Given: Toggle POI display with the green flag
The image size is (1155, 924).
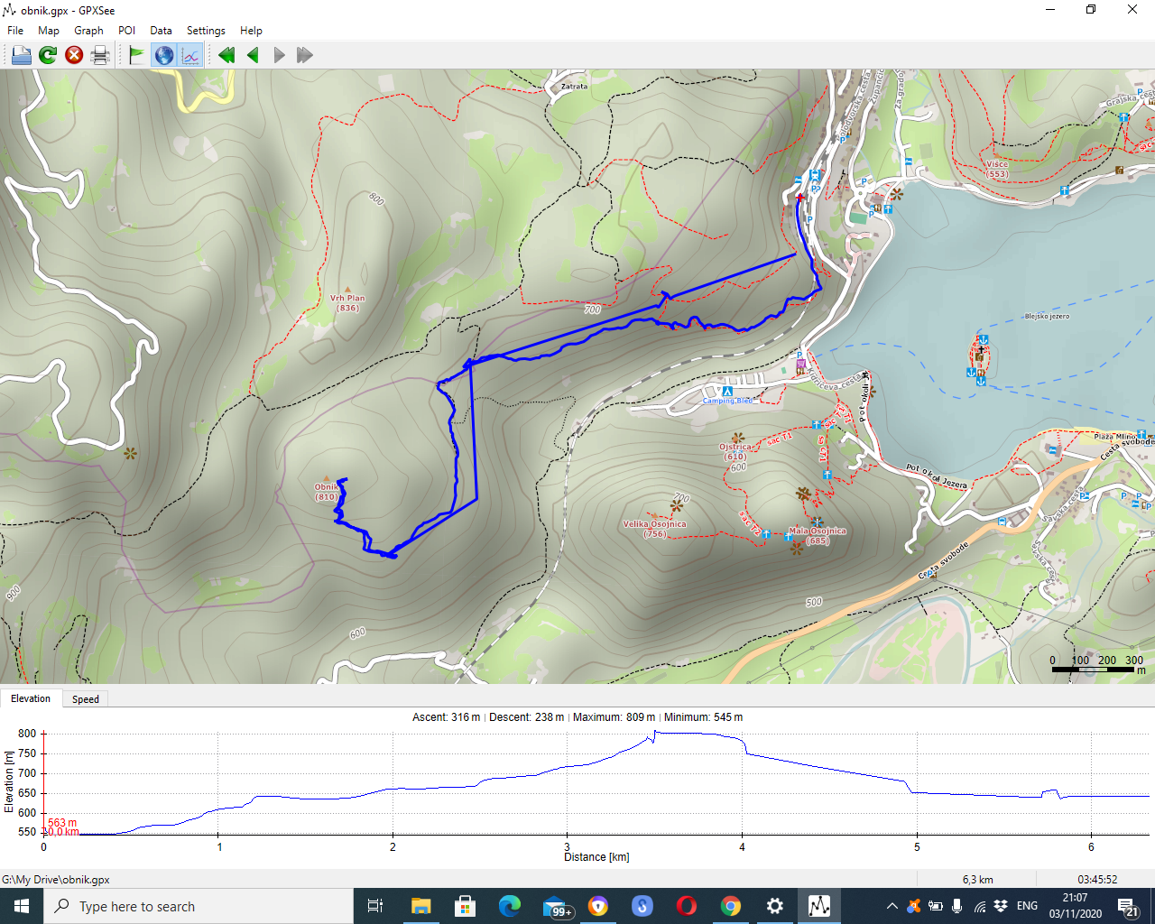Looking at the screenshot, I should point(136,55).
